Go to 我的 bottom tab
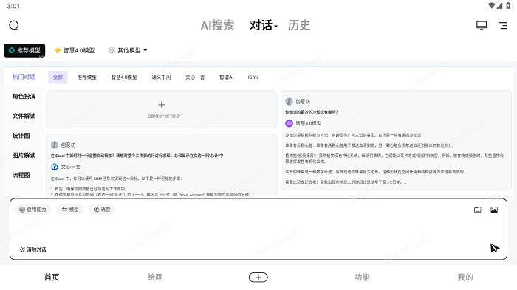 465,277
